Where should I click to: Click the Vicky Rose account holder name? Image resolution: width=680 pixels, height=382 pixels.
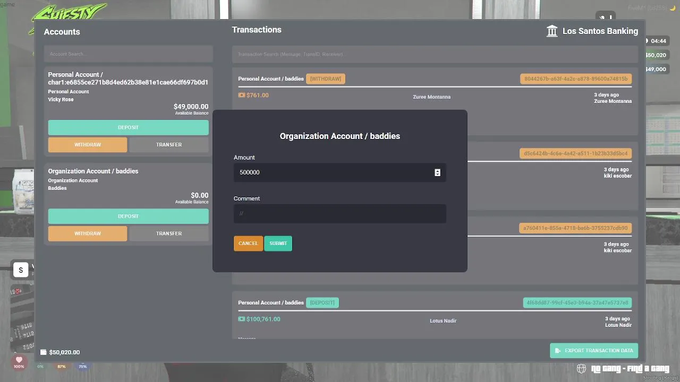coord(61,99)
